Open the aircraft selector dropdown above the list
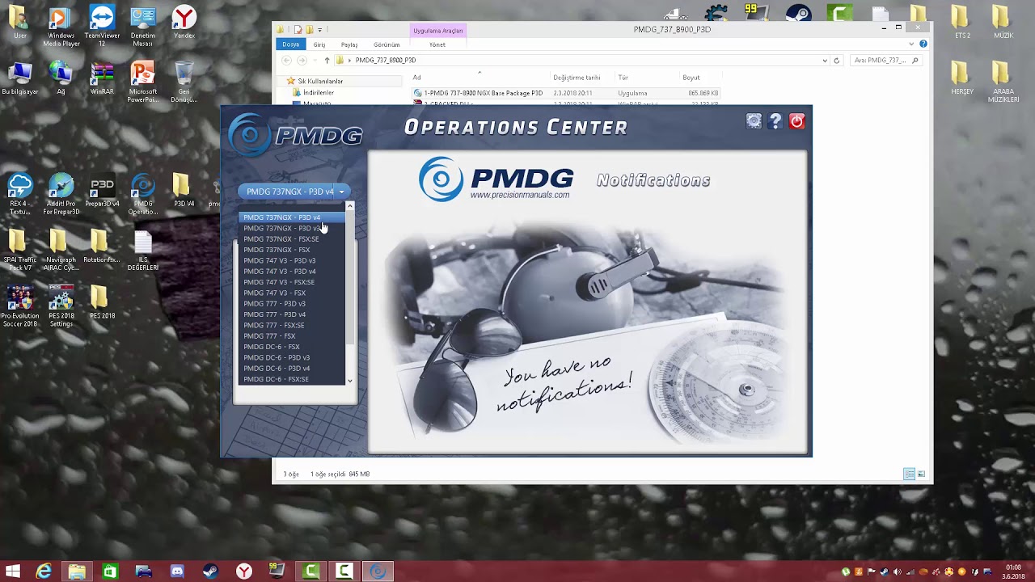Image resolution: width=1035 pixels, height=582 pixels. 294,192
